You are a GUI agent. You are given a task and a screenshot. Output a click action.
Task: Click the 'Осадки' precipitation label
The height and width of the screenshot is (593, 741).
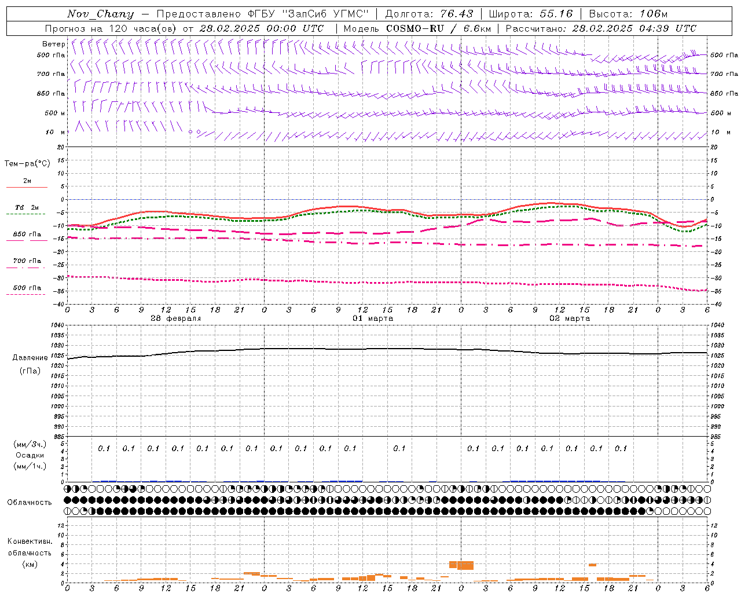click(x=30, y=455)
